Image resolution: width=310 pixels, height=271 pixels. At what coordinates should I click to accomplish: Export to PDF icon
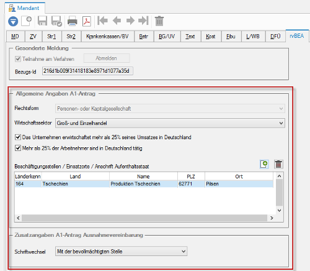pyautogui.click(x=87, y=21)
